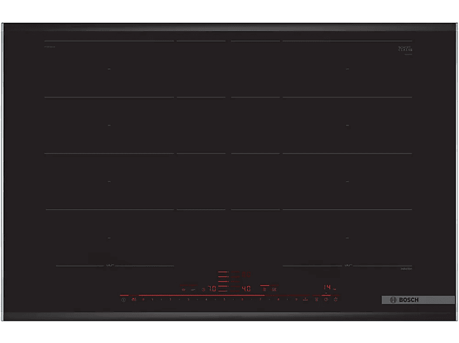Select power level 5 on the slider
This screenshot has height=343, width=459.
[x=224, y=300]
